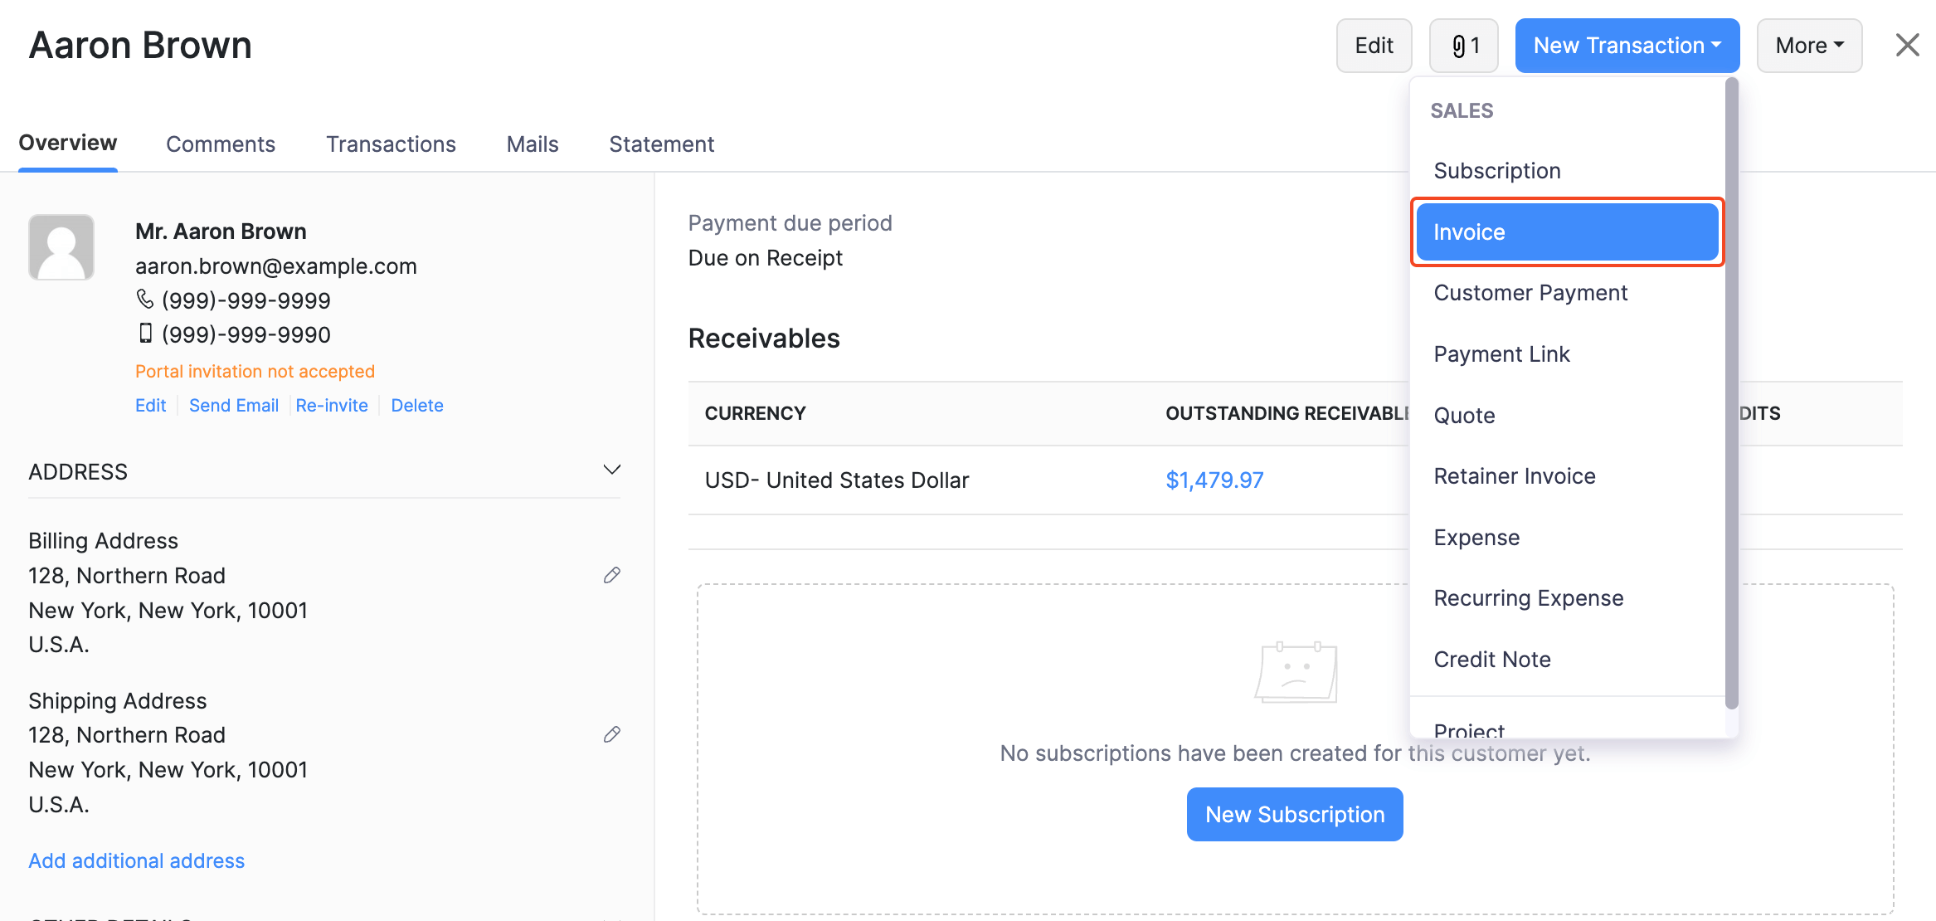Choose Credit Note from the menu
The width and height of the screenshot is (1936, 921).
(x=1492, y=658)
